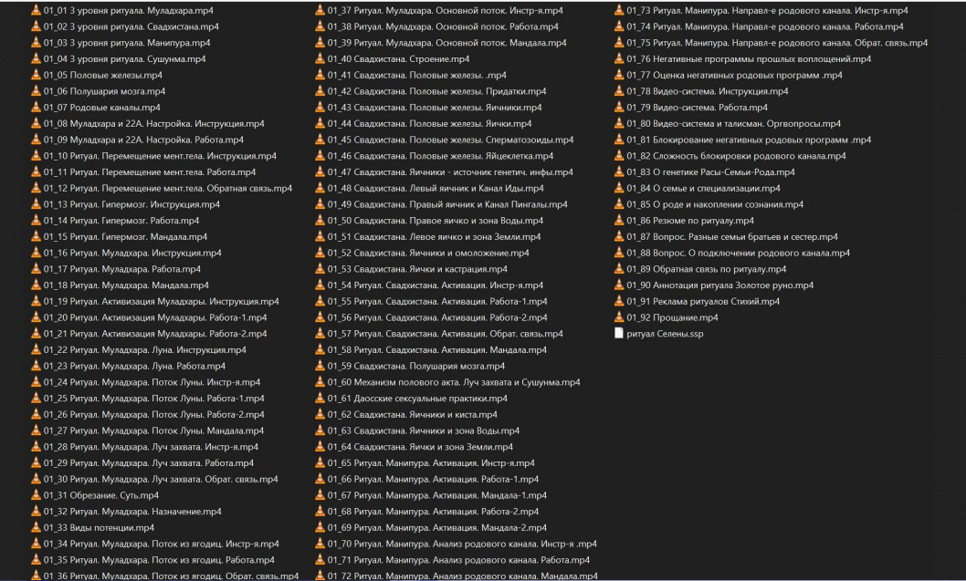
Task: Click the blank document icon of ритуал Селены.ssp
Action: tap(618, 334)
